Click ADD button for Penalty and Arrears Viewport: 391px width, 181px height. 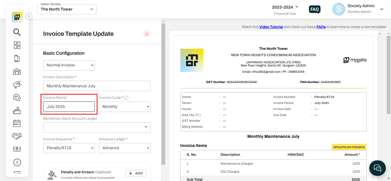click(136, 173)
